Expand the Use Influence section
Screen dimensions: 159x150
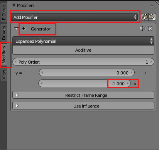click(x=83, y=106)
